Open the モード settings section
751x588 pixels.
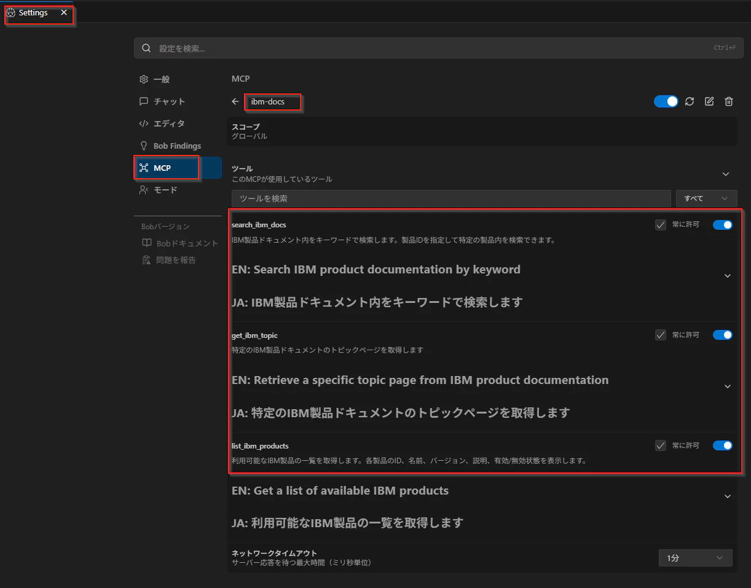pyautogui.click(x=178, y=190)
